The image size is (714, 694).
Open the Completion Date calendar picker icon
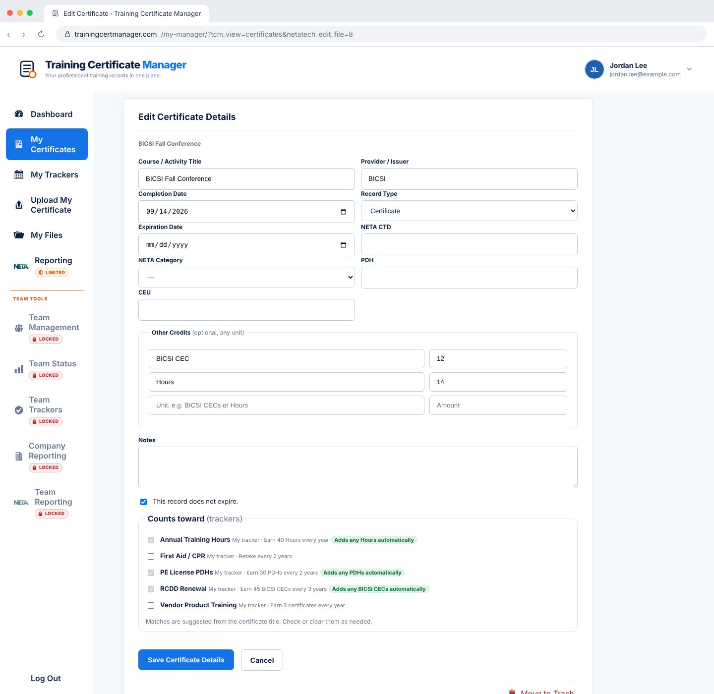343,212
